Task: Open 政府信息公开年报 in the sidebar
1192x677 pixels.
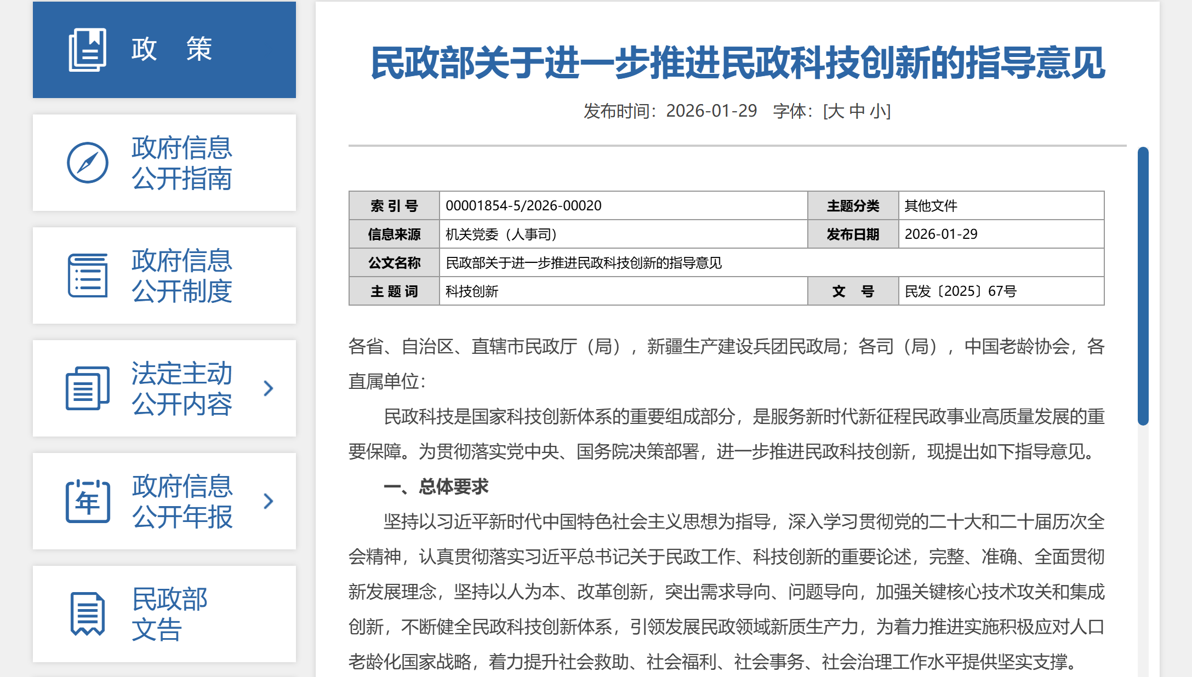Action: [164, 501]
